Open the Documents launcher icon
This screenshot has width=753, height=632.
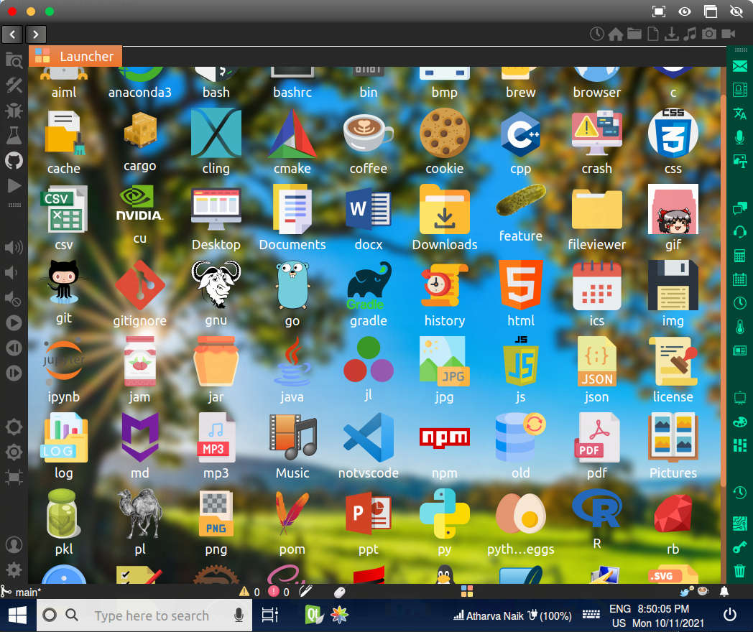292,209
